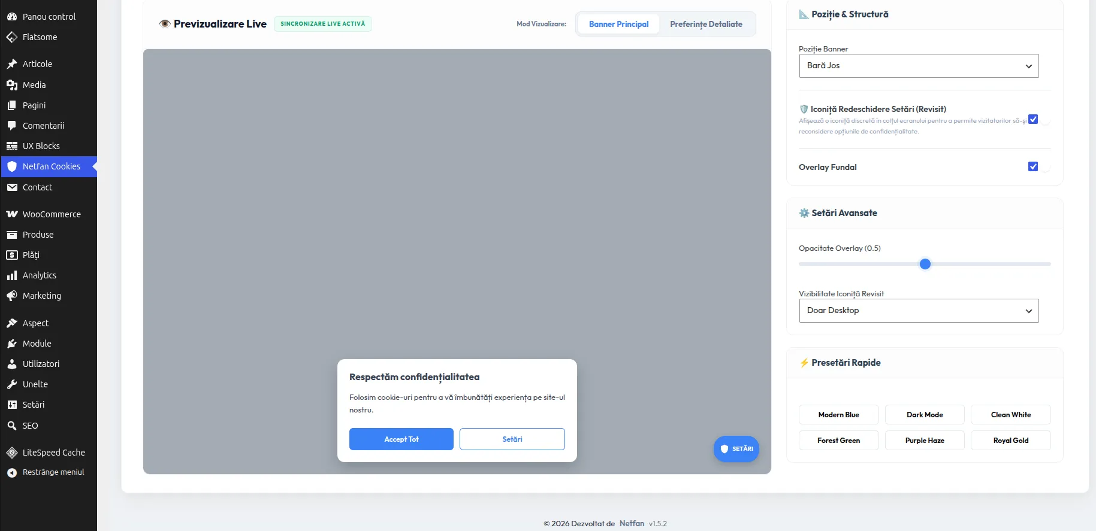The width and height of the screenshot is (1096, 531).
Task: Open the WooCommerce menu item
Action: coord(49,214)
